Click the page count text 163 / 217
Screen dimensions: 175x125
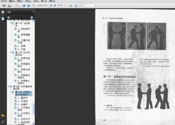coord(42,5)
